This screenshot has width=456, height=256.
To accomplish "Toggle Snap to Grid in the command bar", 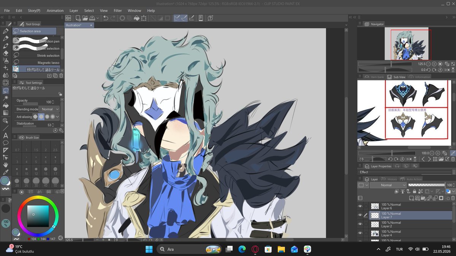I will pos(192,18).
